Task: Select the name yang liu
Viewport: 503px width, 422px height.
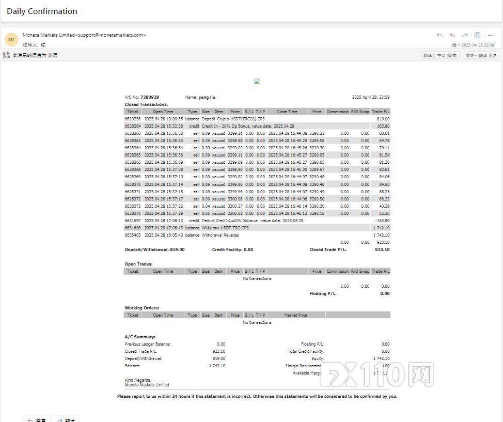Action: (x=207, y=97)
